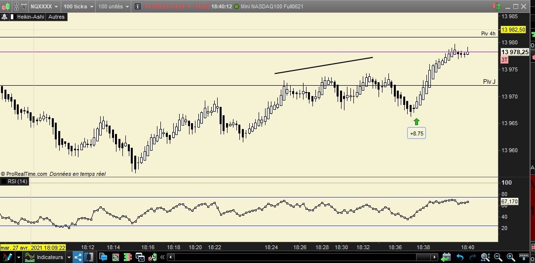Viewport: 535px width, 263px height.
Task: Open the 100 unités history dropdown
Action: pos(114,6)
